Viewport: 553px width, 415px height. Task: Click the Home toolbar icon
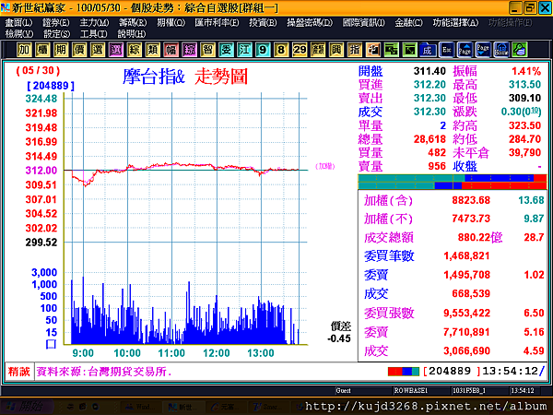coord(501,50)
